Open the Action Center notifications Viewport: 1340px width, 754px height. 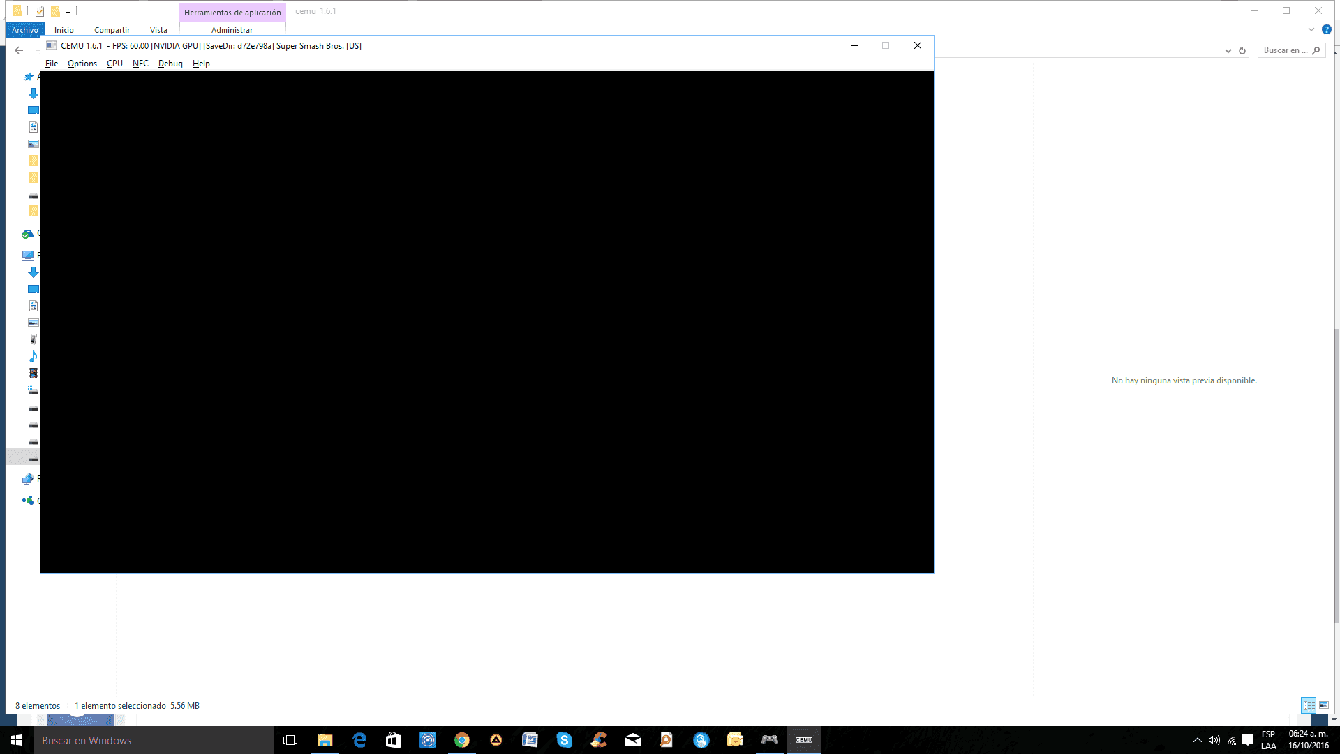click(1249, 740)
